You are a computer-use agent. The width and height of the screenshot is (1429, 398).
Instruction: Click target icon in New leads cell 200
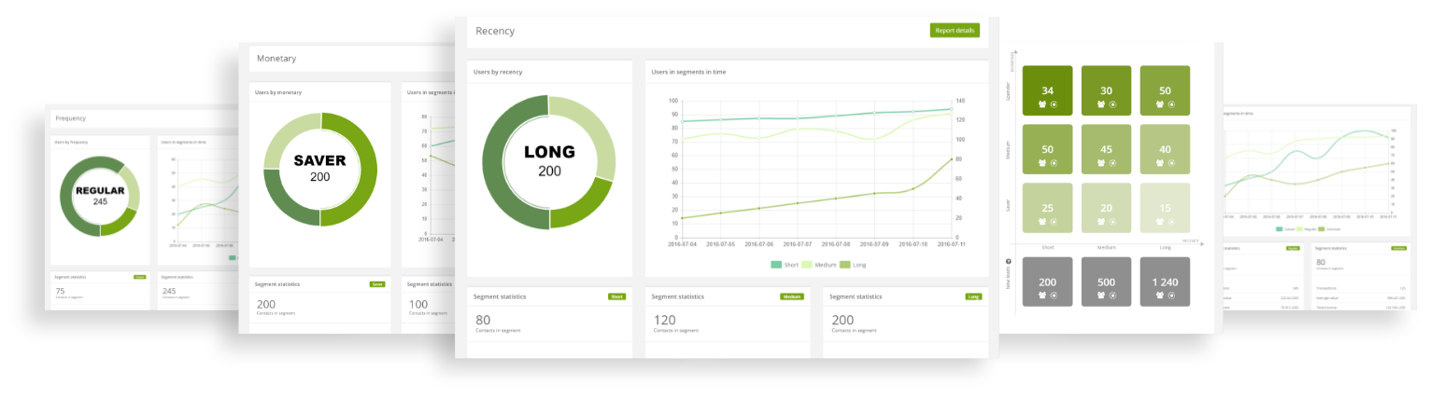[1054, 295]
